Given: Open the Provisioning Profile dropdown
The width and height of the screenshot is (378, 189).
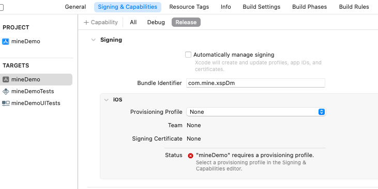Looking at the screenshot, I should coord(256,112).
